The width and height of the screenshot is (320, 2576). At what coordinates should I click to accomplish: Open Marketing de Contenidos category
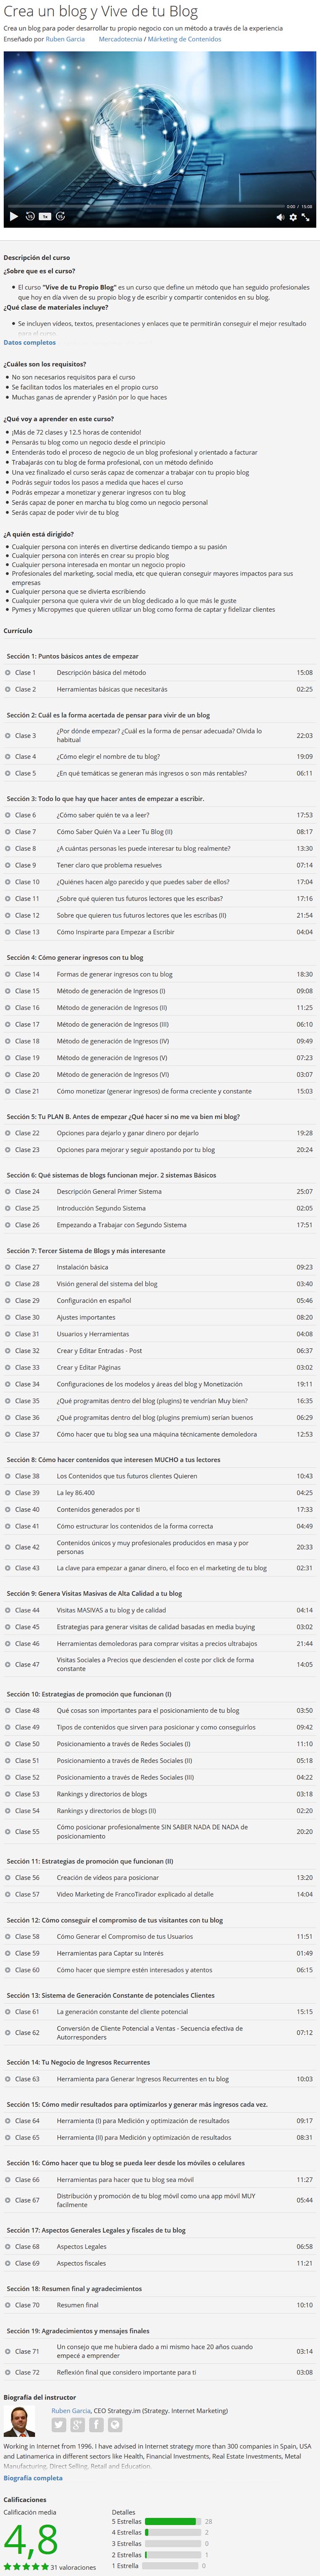pos(184,39)
